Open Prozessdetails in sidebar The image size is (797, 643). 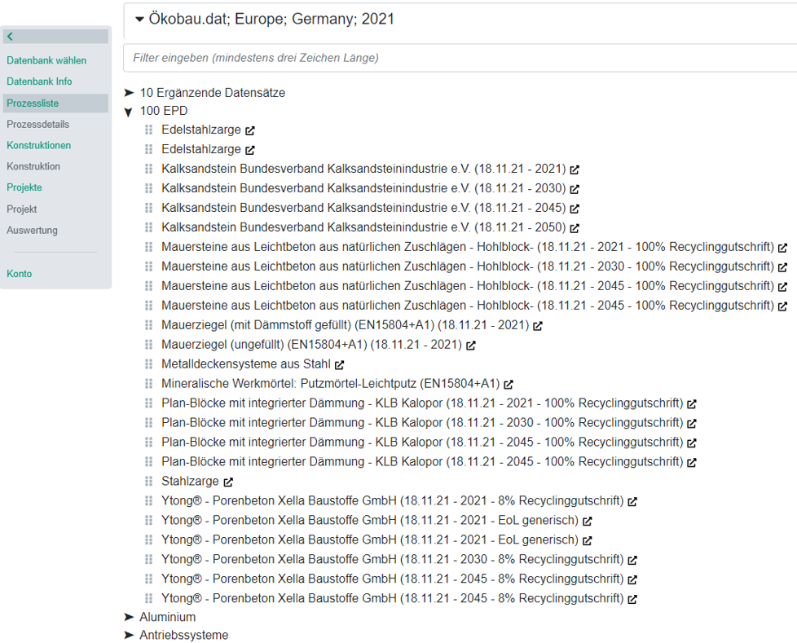tap(37, 125)
